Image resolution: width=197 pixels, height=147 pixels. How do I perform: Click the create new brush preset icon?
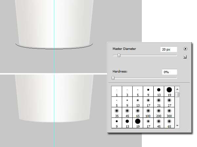coord(185,57)
